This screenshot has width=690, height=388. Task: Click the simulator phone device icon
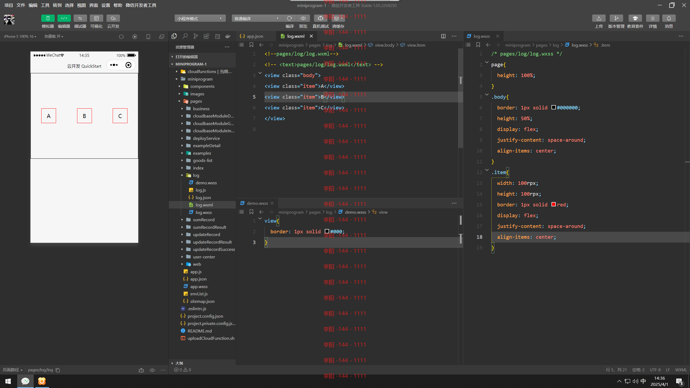tap(148, 36)
